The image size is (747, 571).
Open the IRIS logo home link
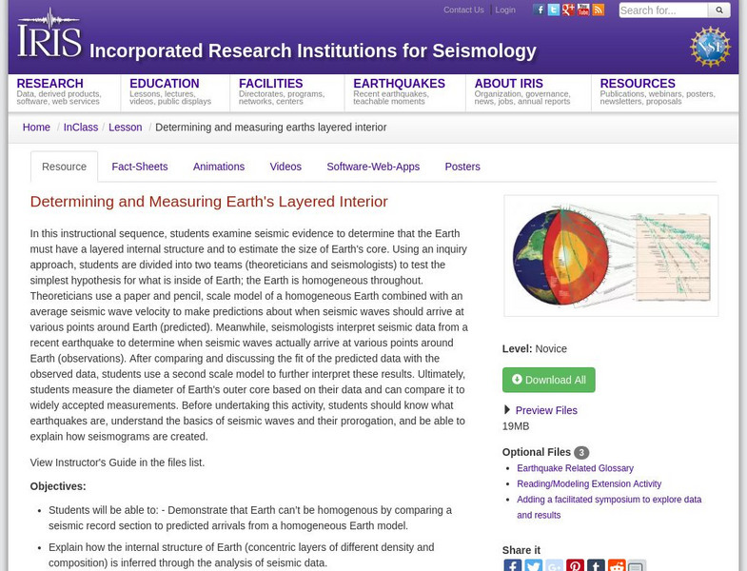click(x=49, y=33)
